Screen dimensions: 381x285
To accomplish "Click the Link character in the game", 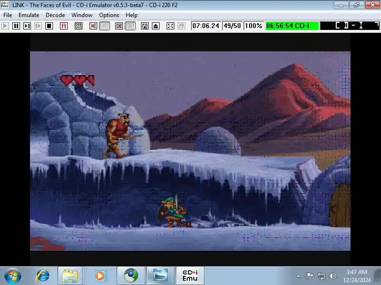I will 173,211.
